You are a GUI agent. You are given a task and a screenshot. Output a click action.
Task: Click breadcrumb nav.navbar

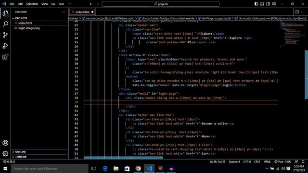tap(108, 18)
